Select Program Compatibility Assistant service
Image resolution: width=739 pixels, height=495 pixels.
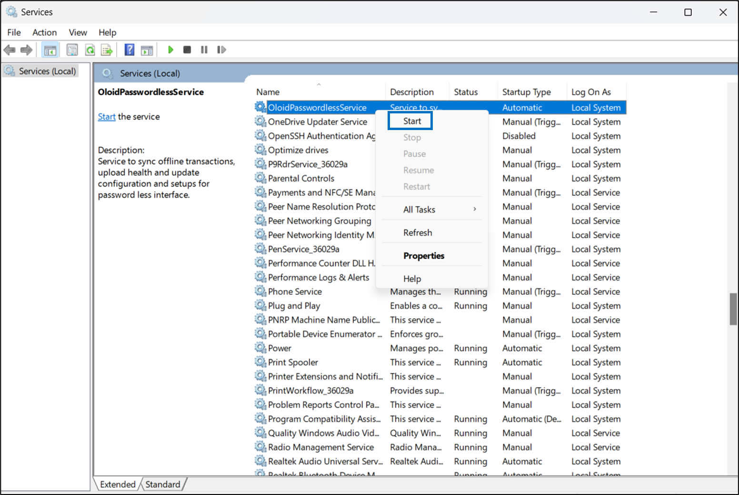(x=324, y=419)
